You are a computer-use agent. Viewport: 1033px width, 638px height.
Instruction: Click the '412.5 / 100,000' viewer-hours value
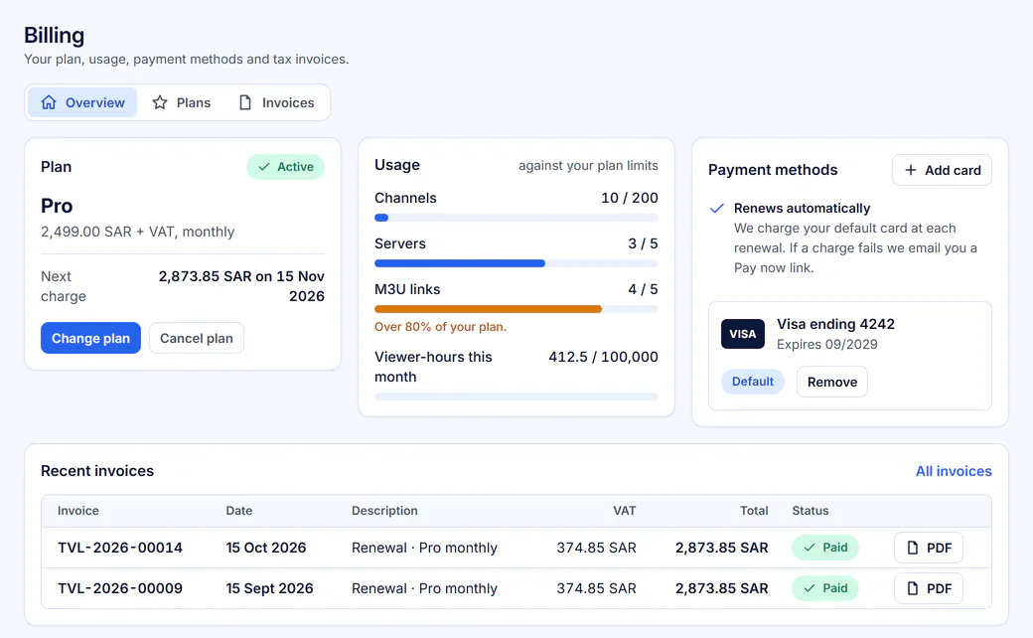603,357
